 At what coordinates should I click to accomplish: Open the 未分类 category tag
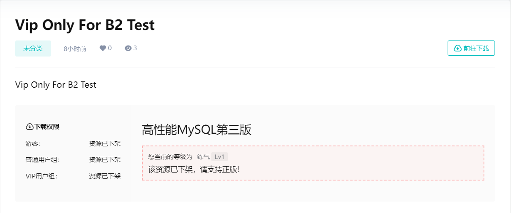33,49
